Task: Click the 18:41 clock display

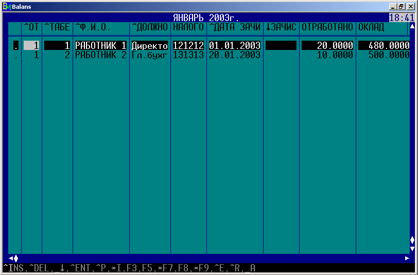Action: (x=402, y=18)
